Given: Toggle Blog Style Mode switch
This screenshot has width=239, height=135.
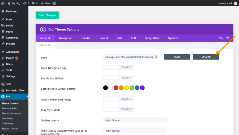Looking at the screenshot, I should [x=118, y=109].
